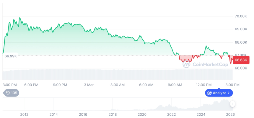Grab the range navigator handle at right edge
Image resolution: width=254 pixels, height=118 pixels.
(x=233, y=104)
